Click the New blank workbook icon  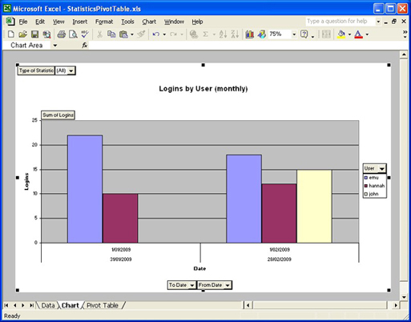[x=11, y=34]
